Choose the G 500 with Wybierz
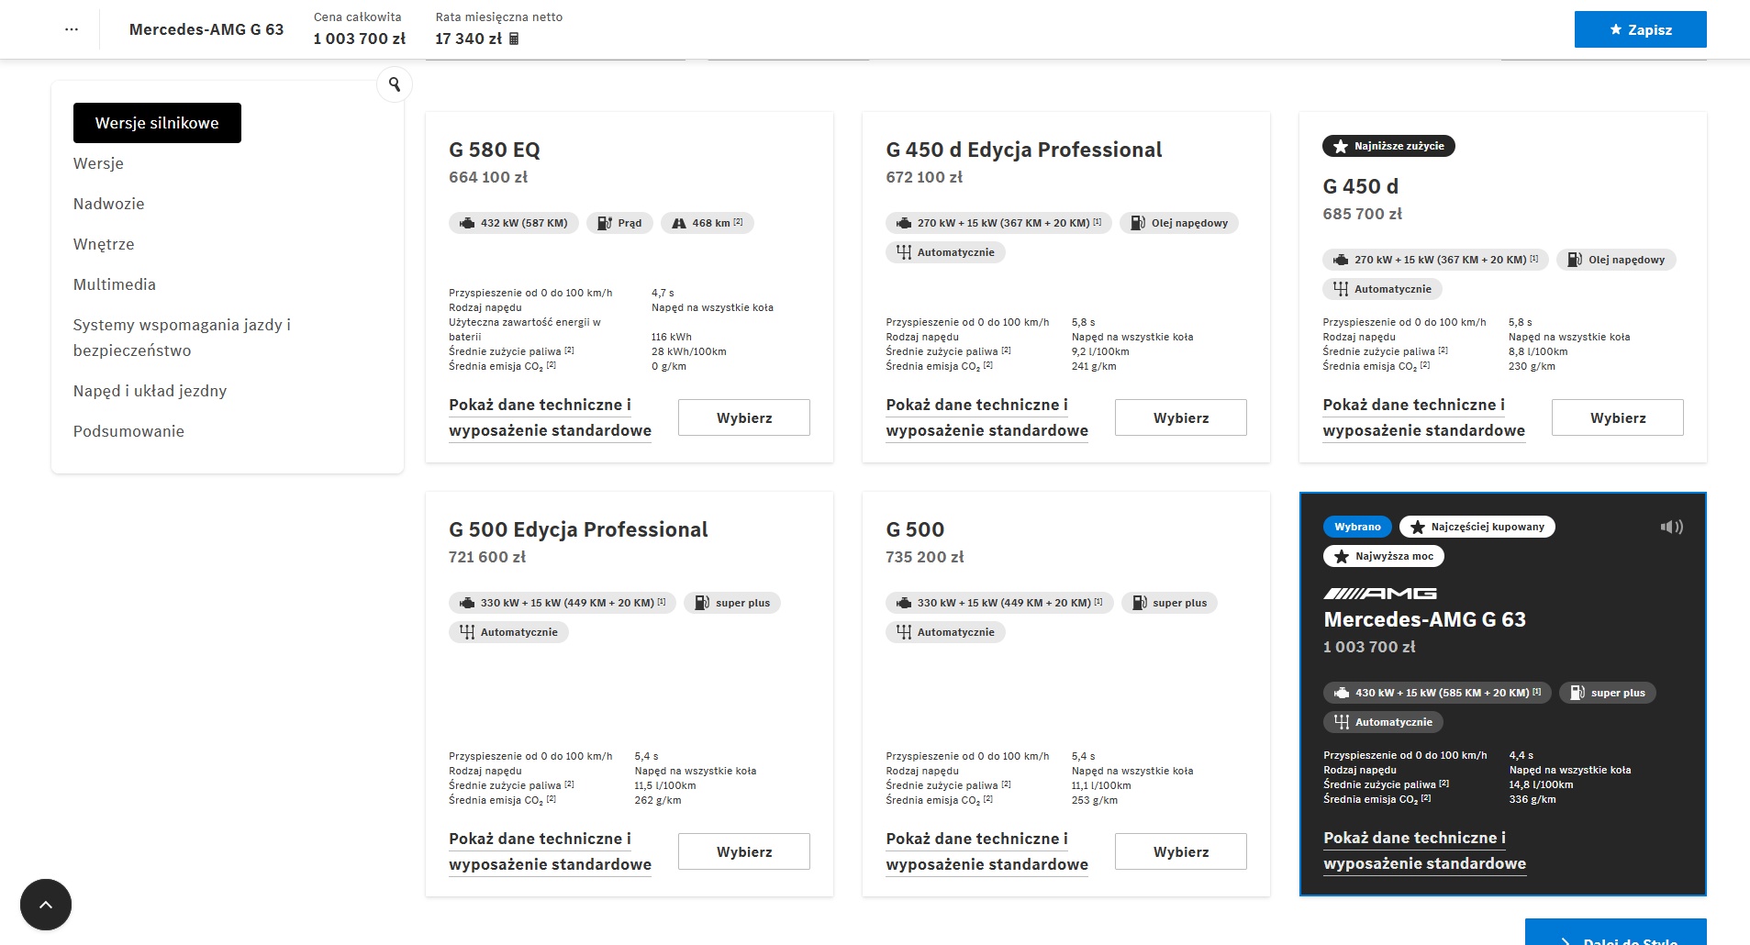 (x=1181, y=851)
